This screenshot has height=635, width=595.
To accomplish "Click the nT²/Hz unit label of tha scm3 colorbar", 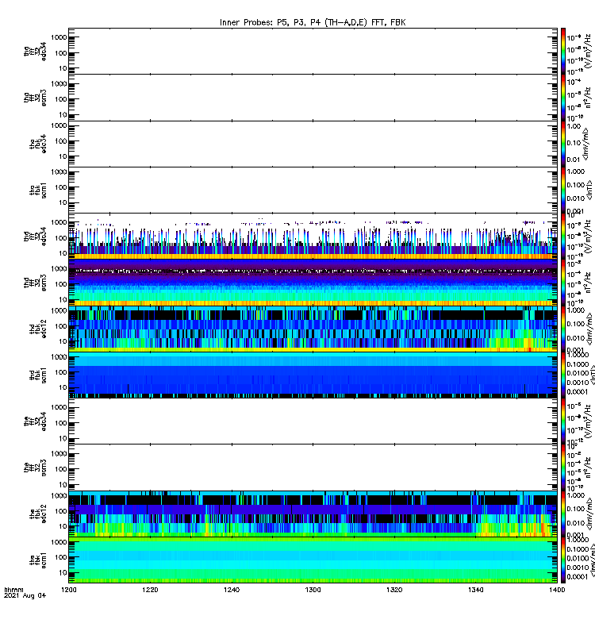I will tap(589, 98).
